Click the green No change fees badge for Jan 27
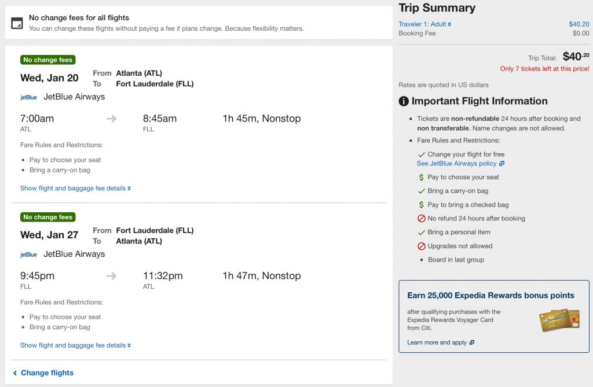 (x=48, y=218)
